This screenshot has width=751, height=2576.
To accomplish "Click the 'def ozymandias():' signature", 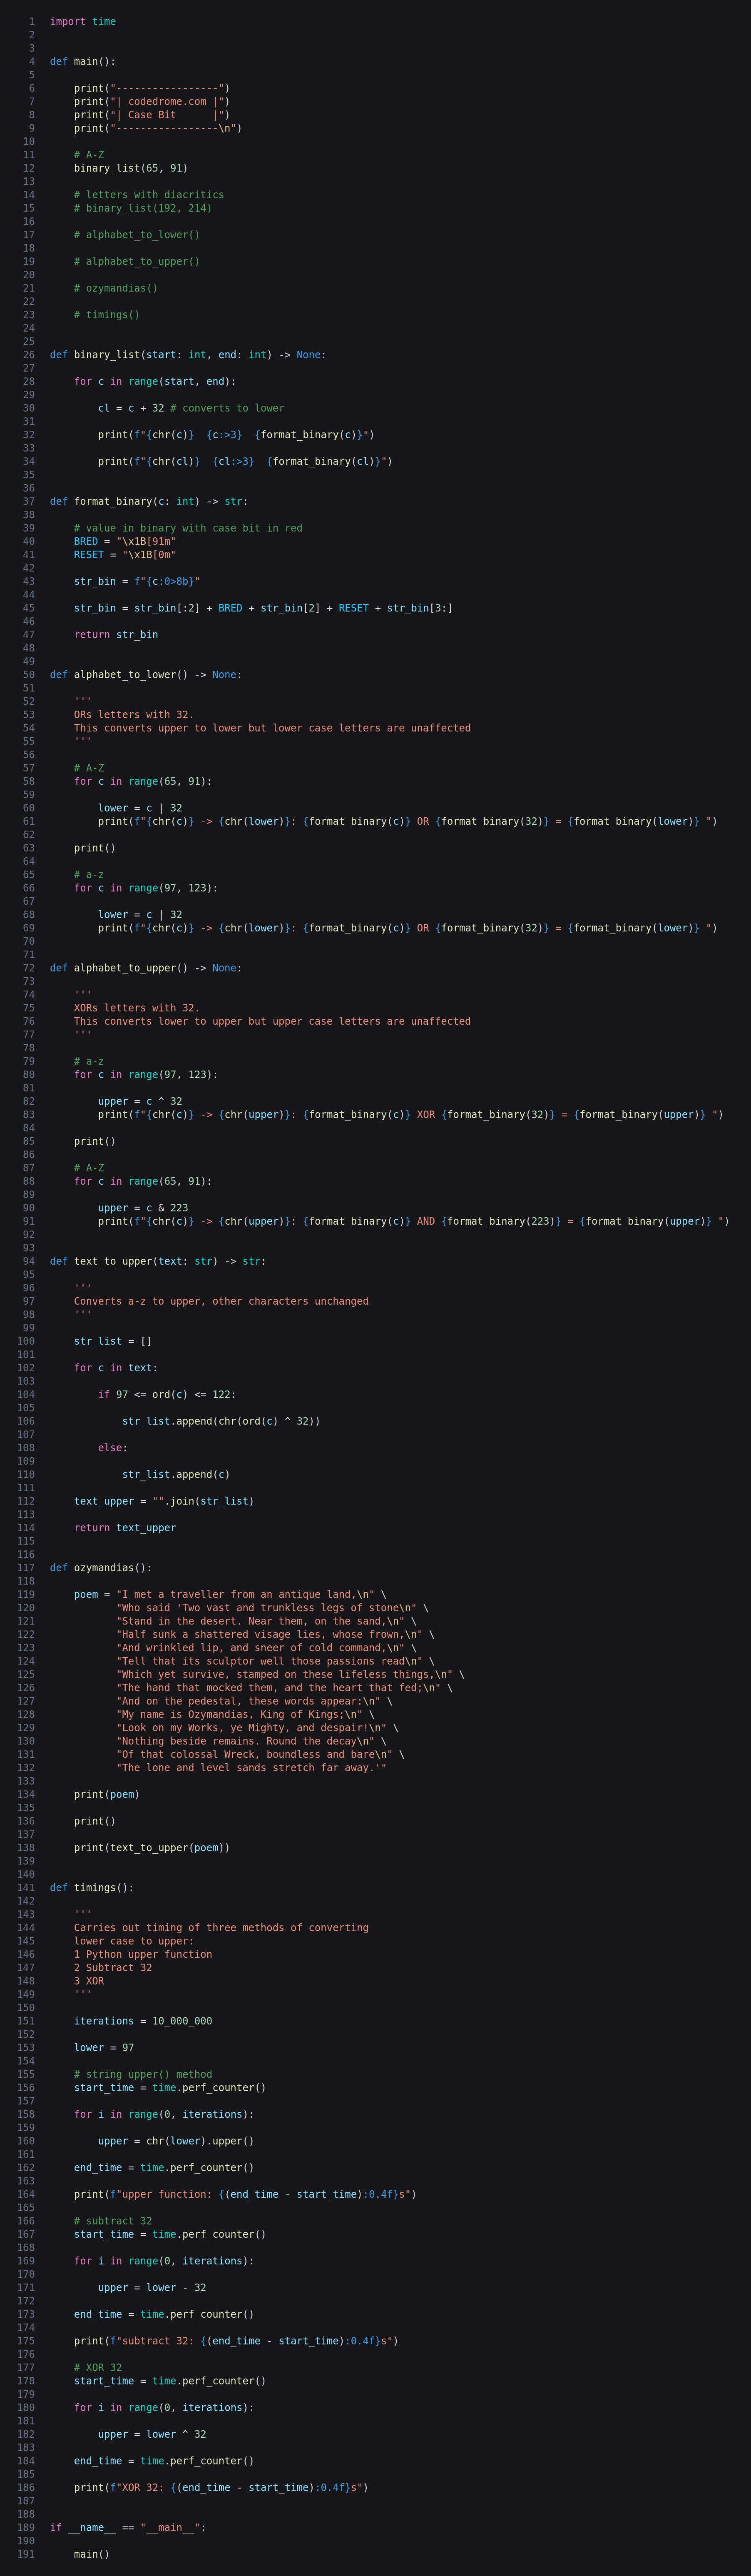I will [x=101, y=1568].
